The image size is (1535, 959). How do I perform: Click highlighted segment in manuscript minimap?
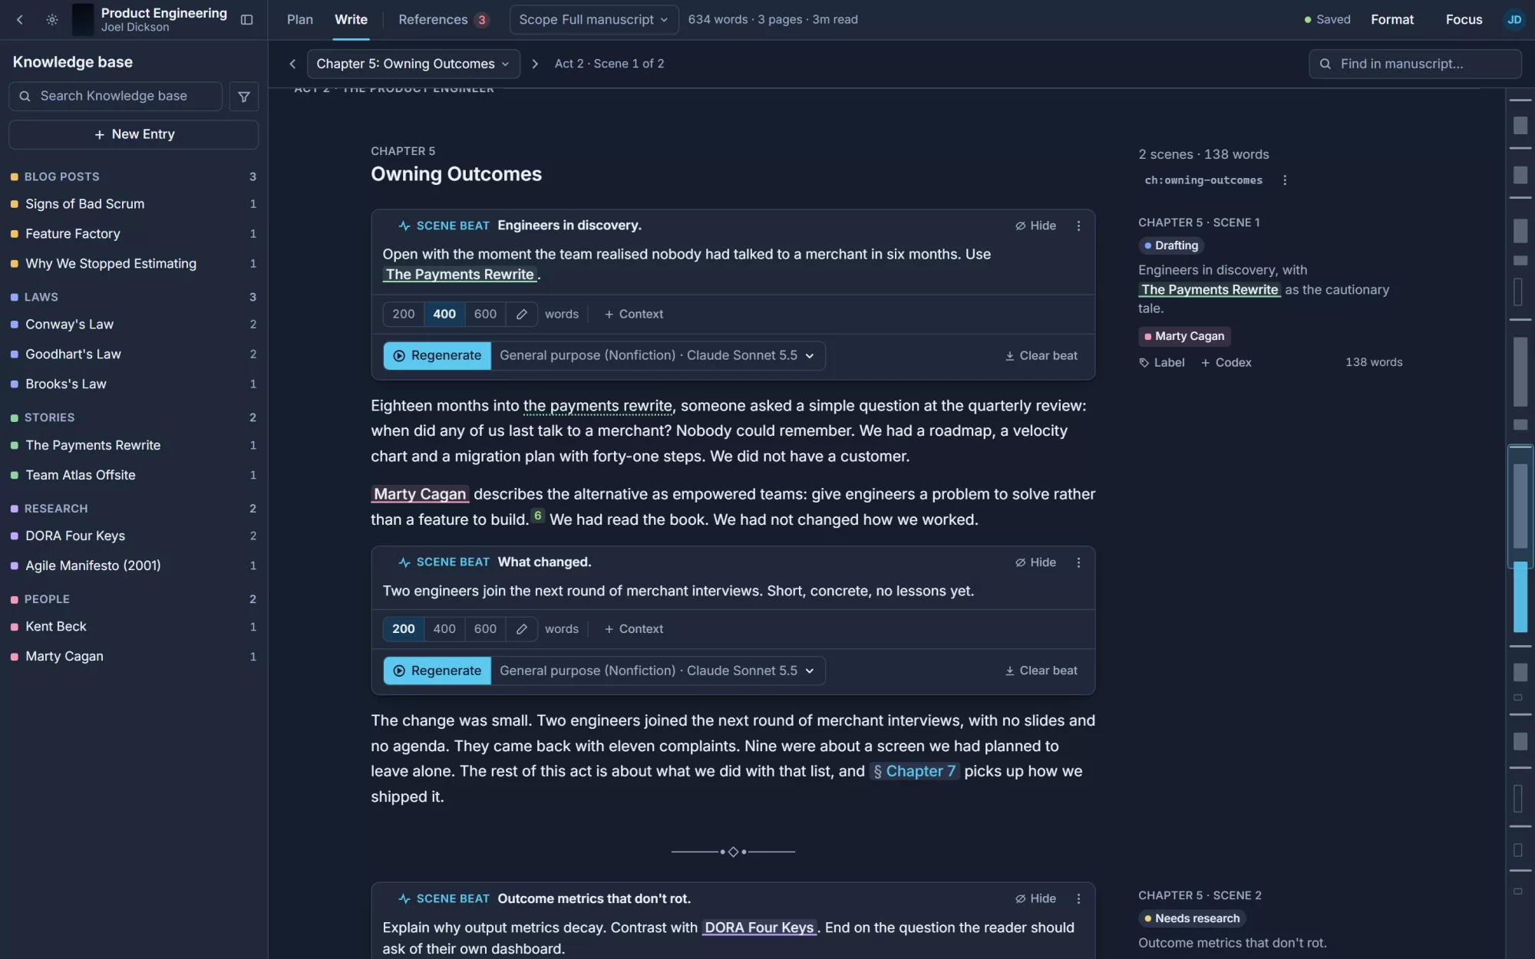click(x=1520, y=597)
